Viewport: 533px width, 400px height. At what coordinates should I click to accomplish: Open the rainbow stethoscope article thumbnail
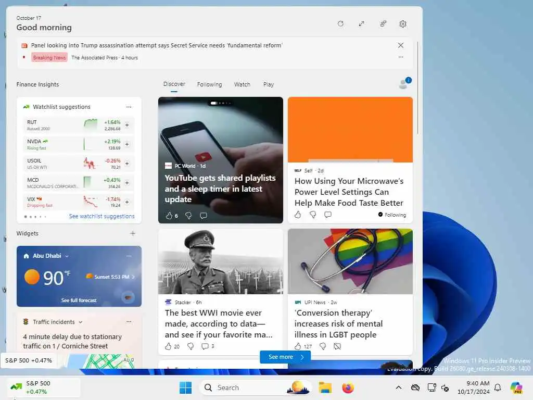coord(350,261)
